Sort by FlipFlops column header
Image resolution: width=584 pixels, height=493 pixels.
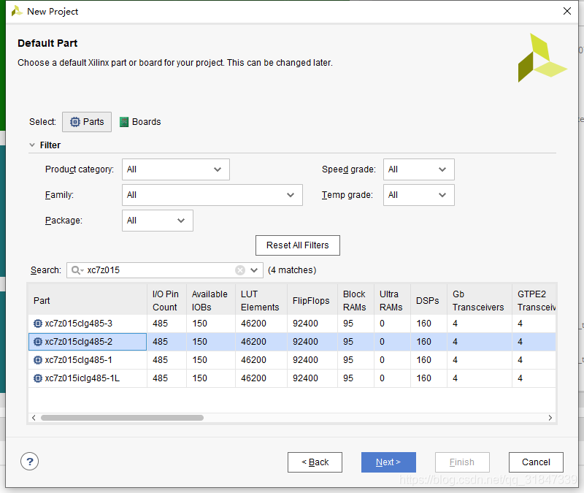(x=312, y=300)
